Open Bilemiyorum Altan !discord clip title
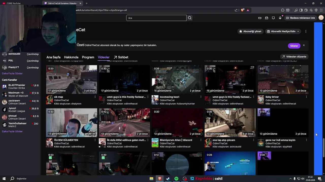This screenshot has width=325, height=182. 176,140
